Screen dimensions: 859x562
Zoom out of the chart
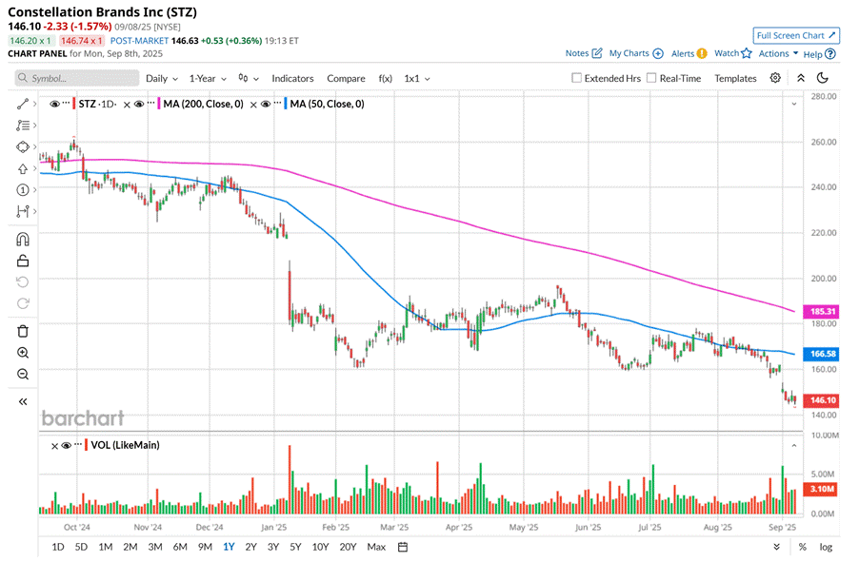(x=23, y=375)
